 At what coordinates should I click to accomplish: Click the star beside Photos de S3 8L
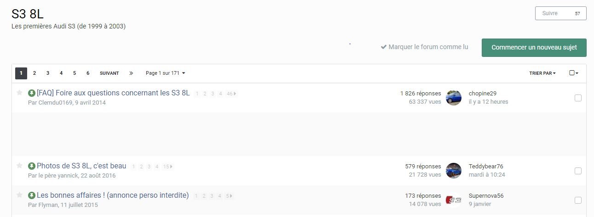(x=19, y=166)
